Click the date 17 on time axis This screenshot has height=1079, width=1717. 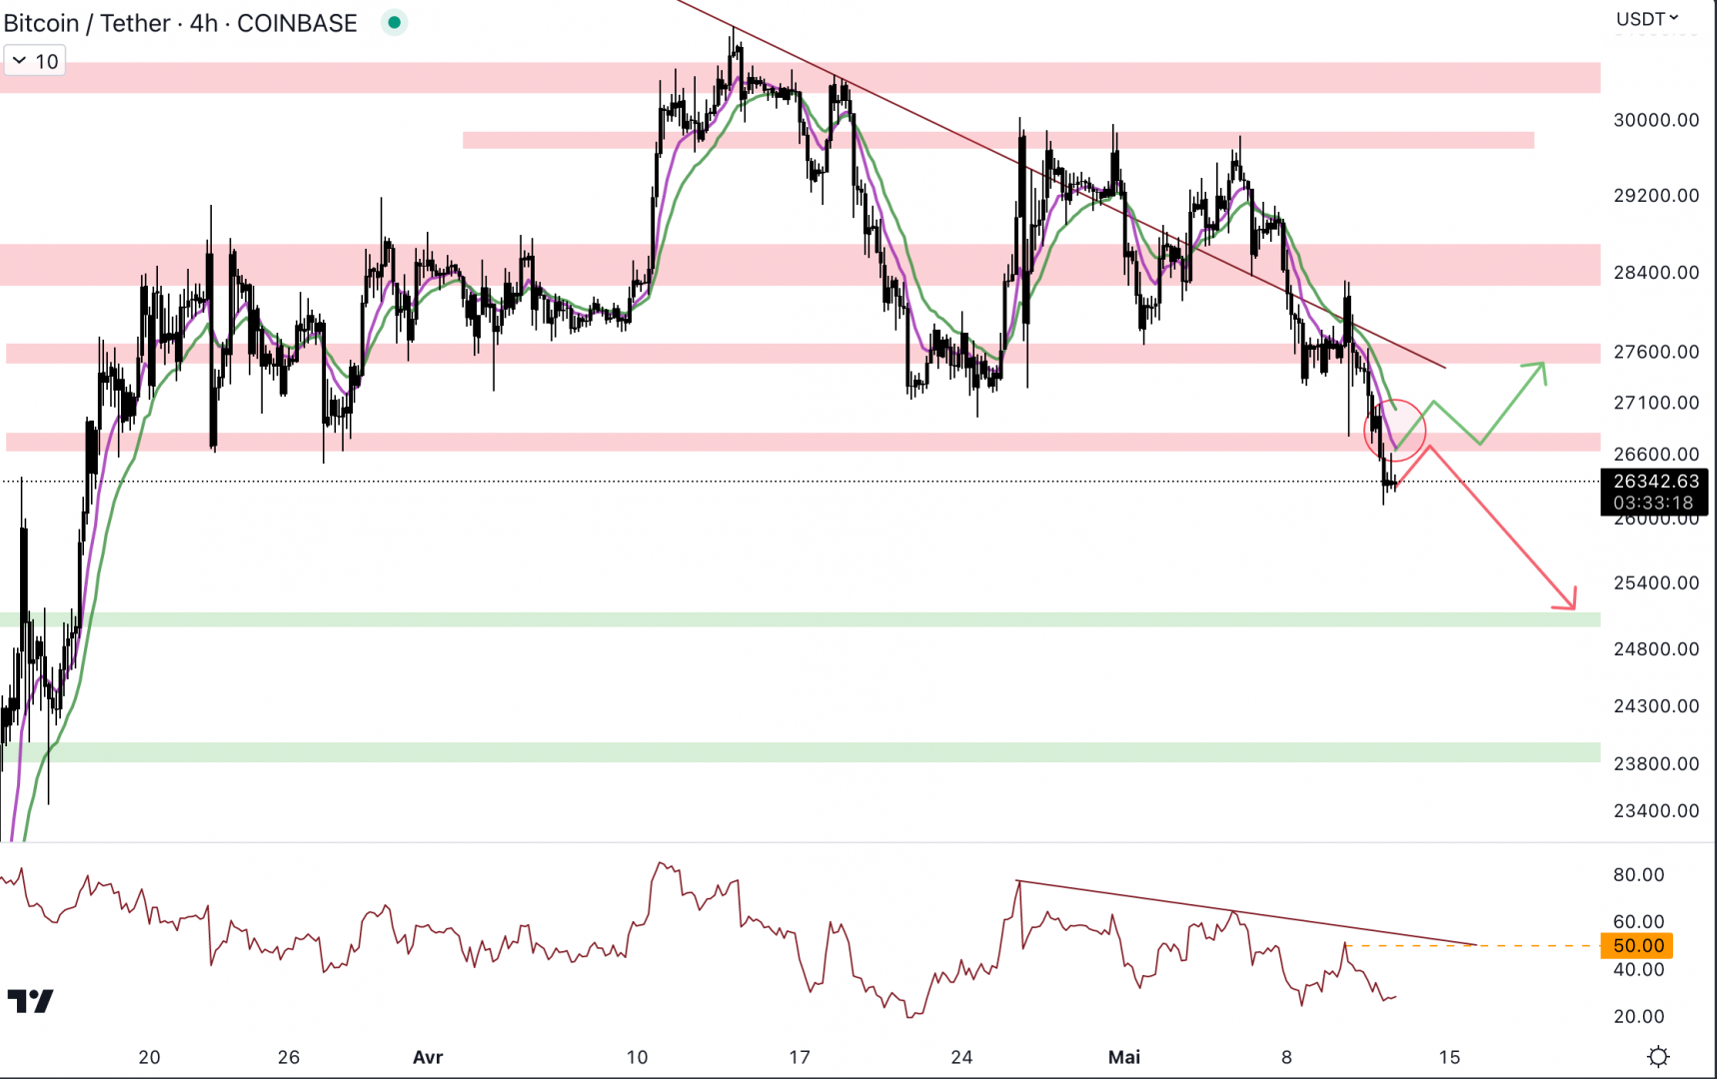pos(799,1057)
